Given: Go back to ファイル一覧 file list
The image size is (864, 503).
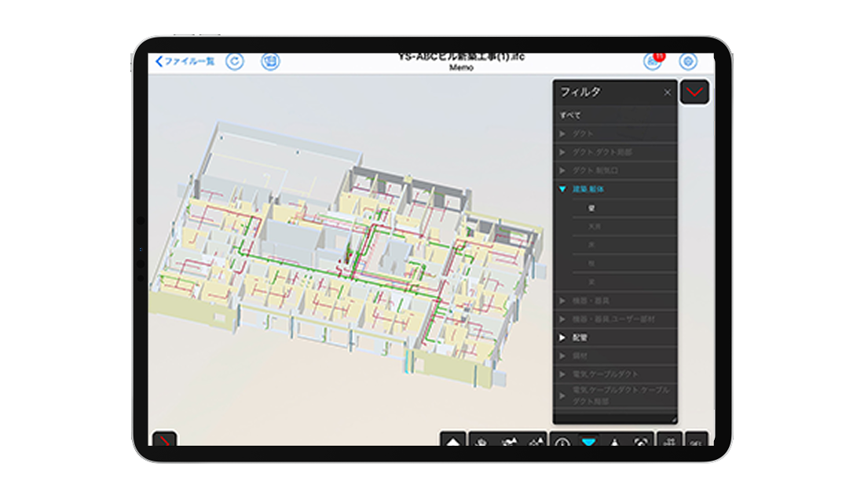Looking at the screenshot, I should pyautogui.click(x=185, y=61).
